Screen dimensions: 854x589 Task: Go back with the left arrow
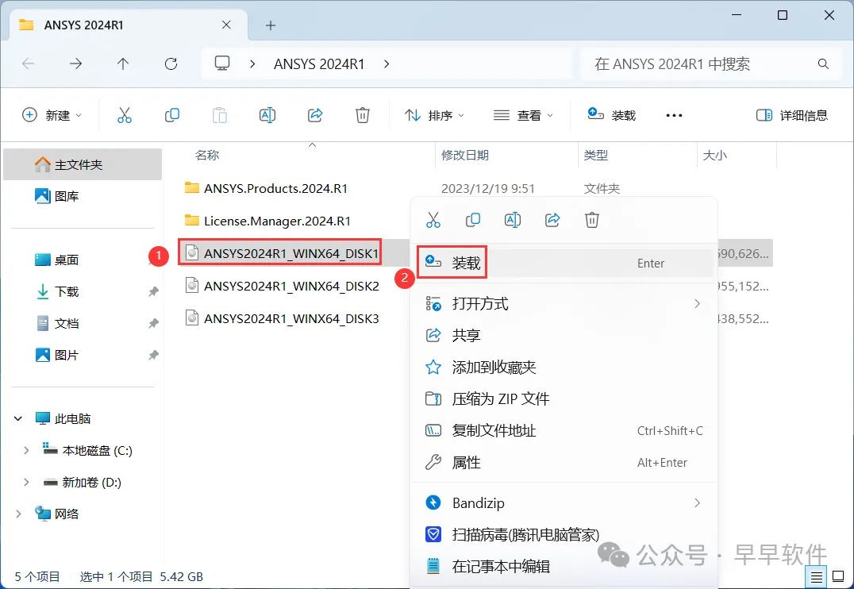click(29, 64)
